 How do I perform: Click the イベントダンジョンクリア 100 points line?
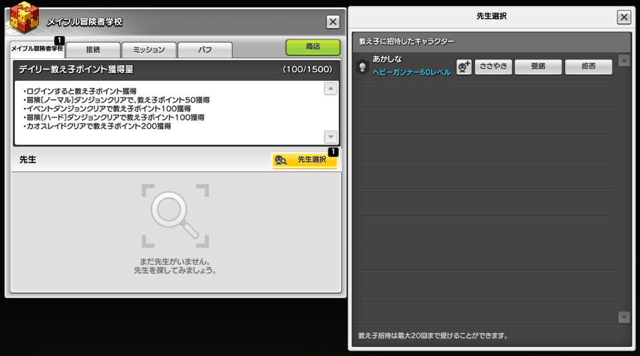pos(107,109)
